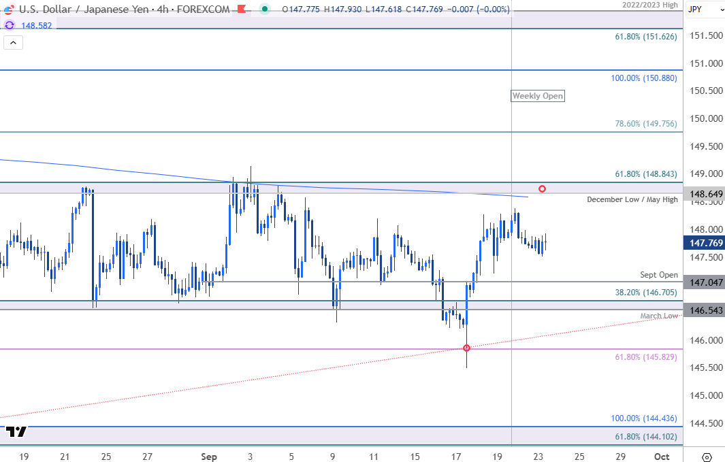Click the green market status dot
Viewport: 725px width, 462px height.
[x=263, y=9]
